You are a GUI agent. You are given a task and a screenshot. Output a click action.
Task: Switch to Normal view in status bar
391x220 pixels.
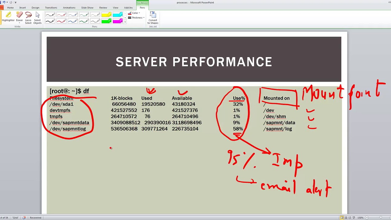342,218
